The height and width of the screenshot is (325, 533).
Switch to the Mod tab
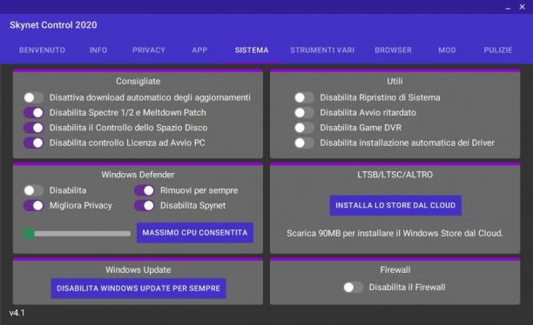(x=447, y=50)
